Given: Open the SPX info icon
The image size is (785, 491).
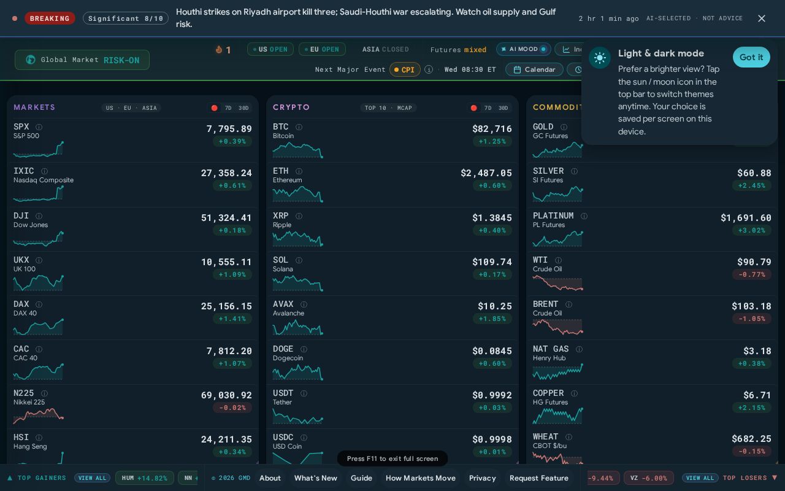Looking at the screenshot, I should pyautogui.click(x=39, y=127).
